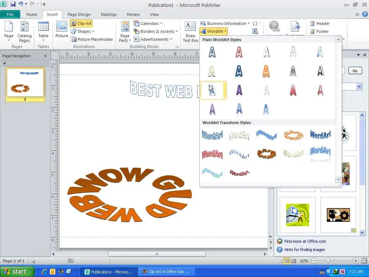Screen dimensions: 369x277
Task: Choose first dark blue plain WordArt style
Action: [212, 52]
